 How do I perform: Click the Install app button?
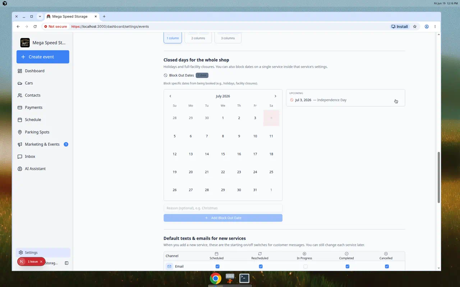[x=400, y=27]
